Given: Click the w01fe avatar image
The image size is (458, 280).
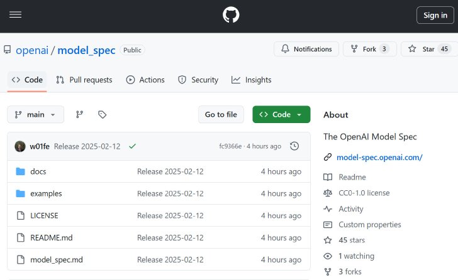Looking at the screenshot, I should pos(20,146).
